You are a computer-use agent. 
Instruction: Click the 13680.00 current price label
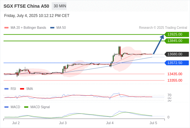[x=176, y=54]
